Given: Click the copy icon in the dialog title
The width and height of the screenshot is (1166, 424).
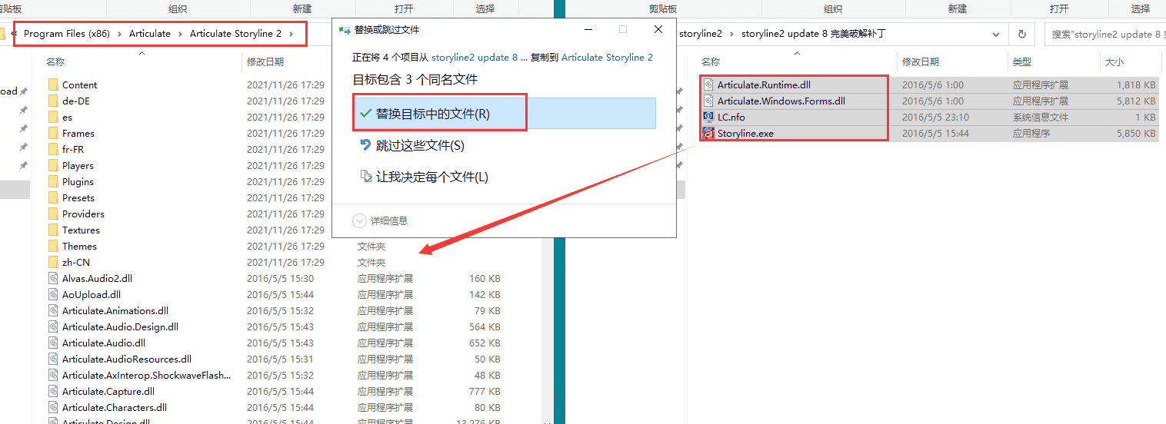Looking at the screenshot, I should coord(345,29).
